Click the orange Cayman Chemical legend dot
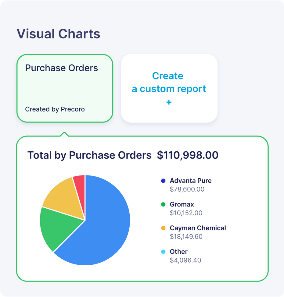Screen dimensions: 284x297 [163, 228]
